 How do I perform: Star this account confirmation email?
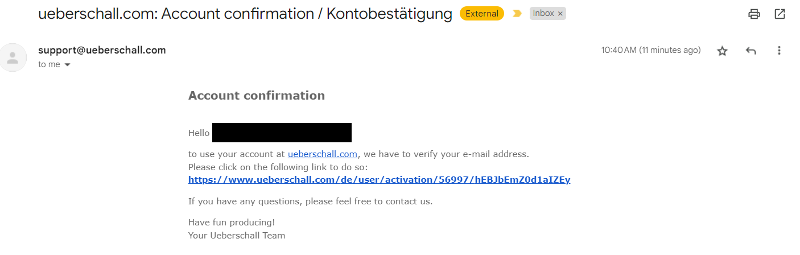click(x=722, y=51)
